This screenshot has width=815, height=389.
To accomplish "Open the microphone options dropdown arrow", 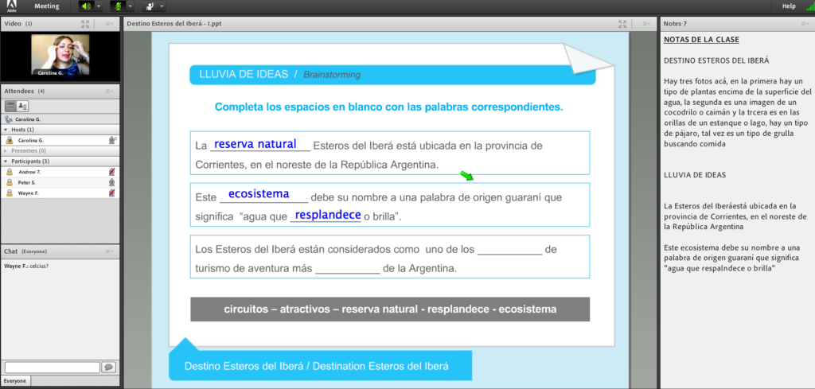I will click(130, 6).
